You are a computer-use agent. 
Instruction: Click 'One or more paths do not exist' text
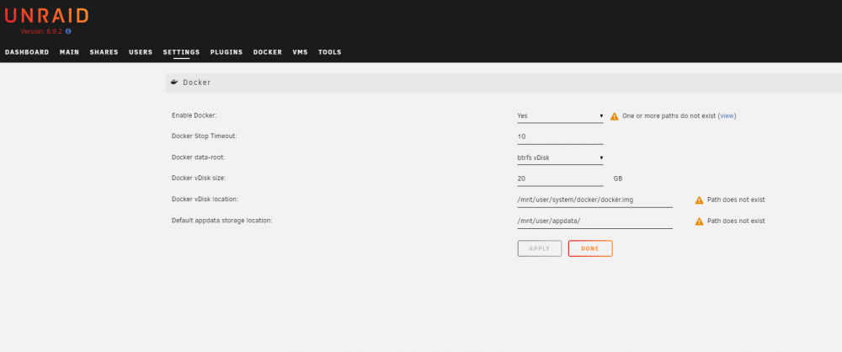[x=669, y=116]
